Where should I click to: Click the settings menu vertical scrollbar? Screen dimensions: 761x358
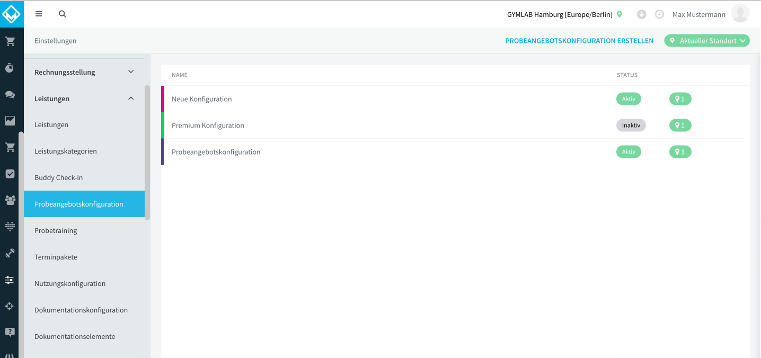pyautogui.click(x=147, y=152)
